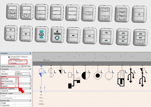
Task: Open the family type selector dropdown
Action: [x=31, y=60]
